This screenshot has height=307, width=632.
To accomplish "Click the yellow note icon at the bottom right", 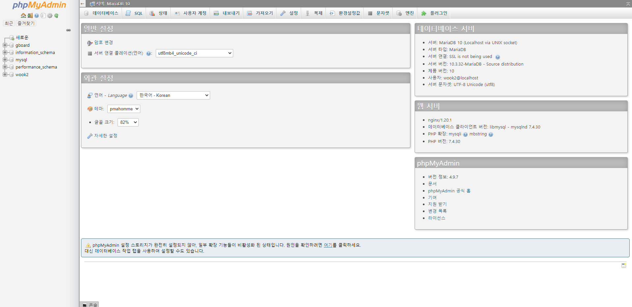I will (624, 265).
